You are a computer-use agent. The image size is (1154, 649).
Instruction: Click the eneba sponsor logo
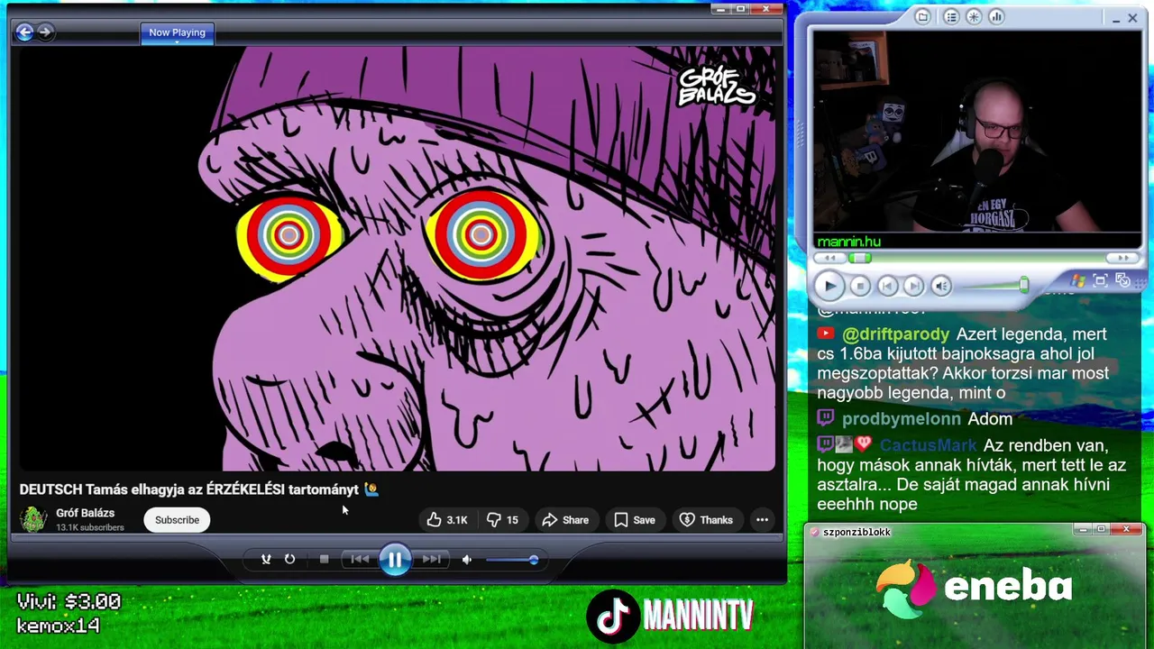pyautogui.click(x=974, y=588)
